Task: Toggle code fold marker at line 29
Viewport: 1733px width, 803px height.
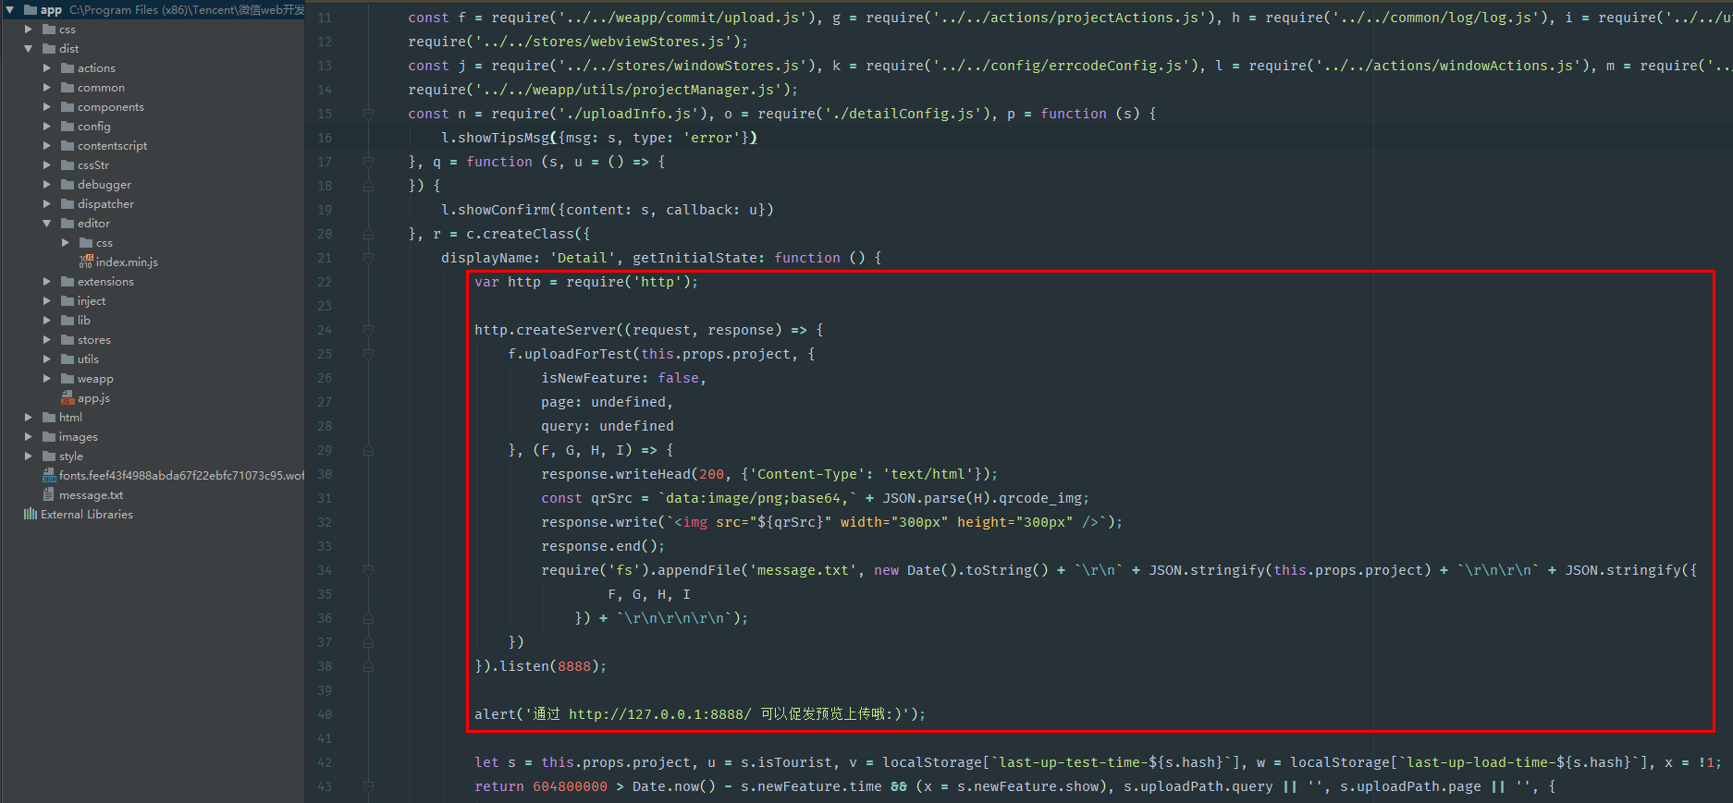Action: (x=368, y=450)
